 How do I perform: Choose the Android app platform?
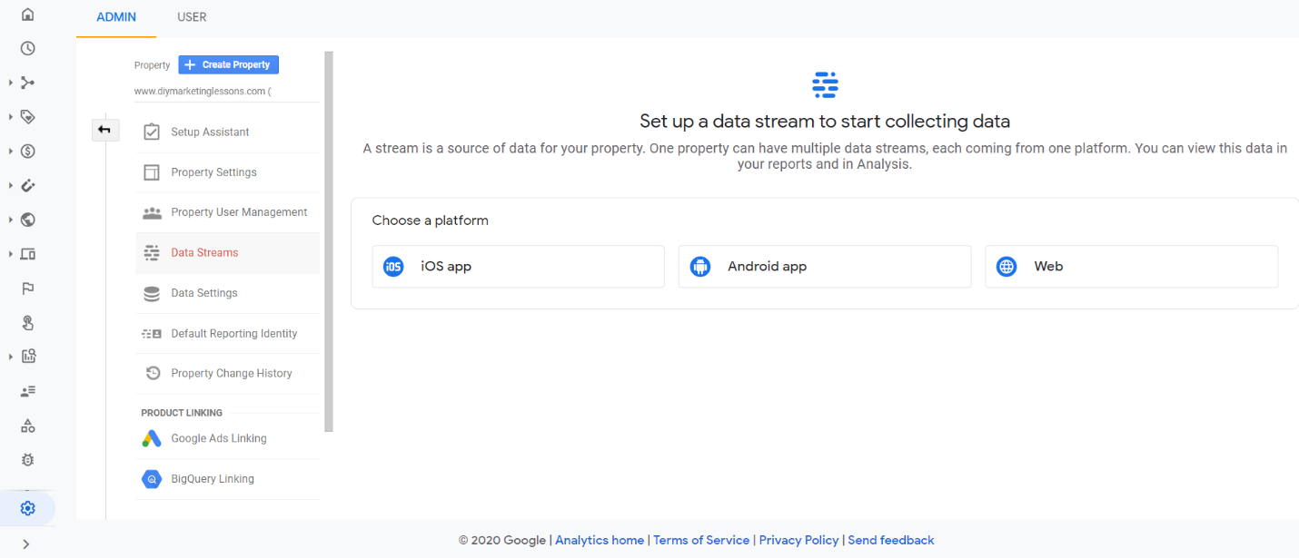click(x=824, y=267)
